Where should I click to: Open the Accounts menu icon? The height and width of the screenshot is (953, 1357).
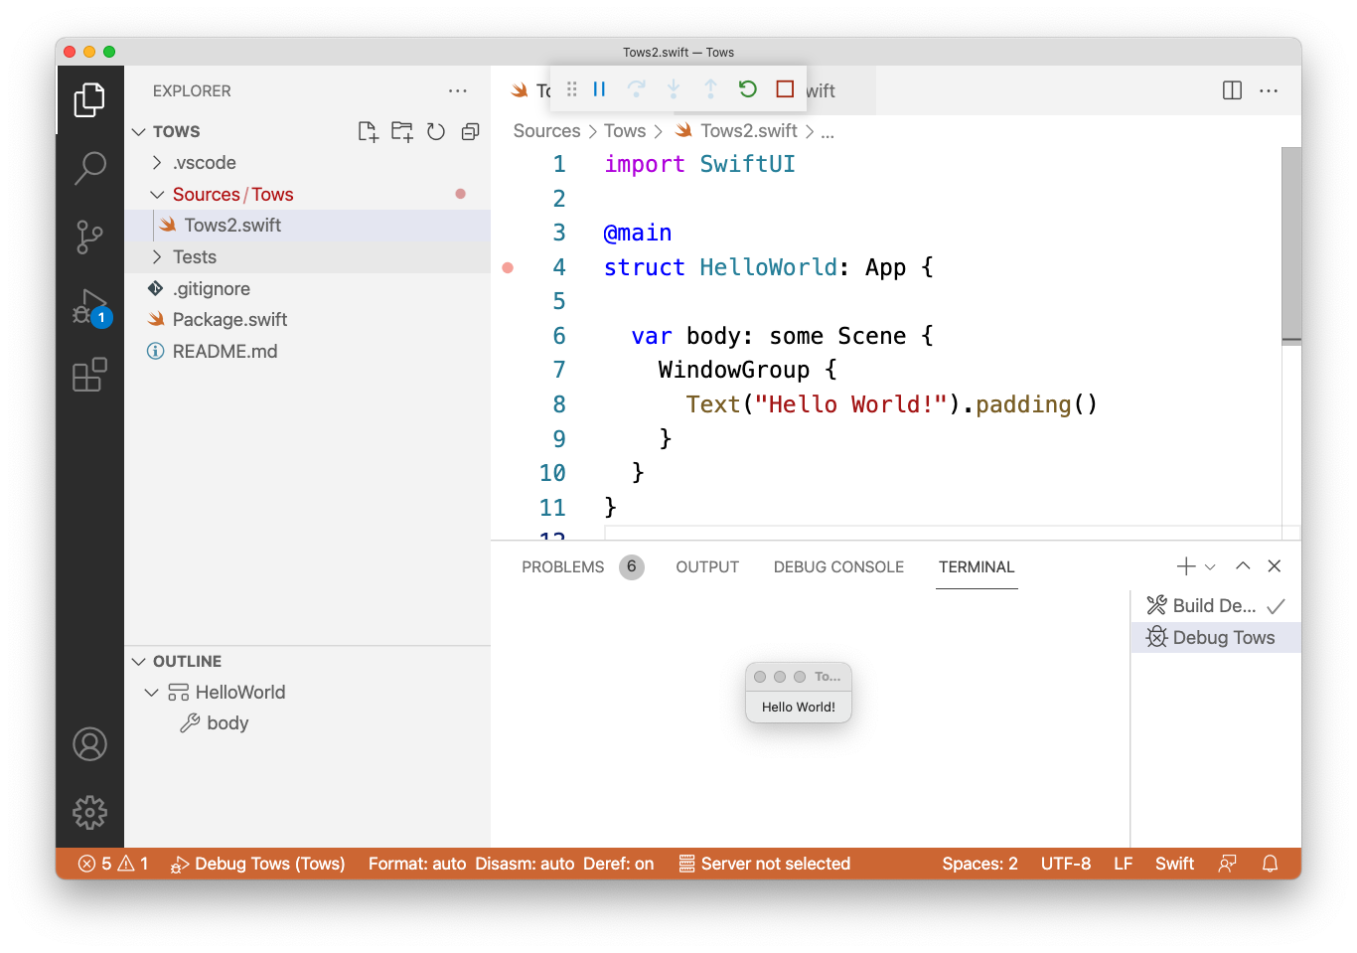pyautogui.click(x=89, y=744)
